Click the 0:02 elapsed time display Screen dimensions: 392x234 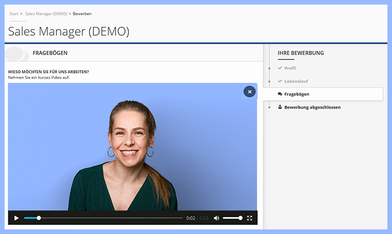click(191, 218)
